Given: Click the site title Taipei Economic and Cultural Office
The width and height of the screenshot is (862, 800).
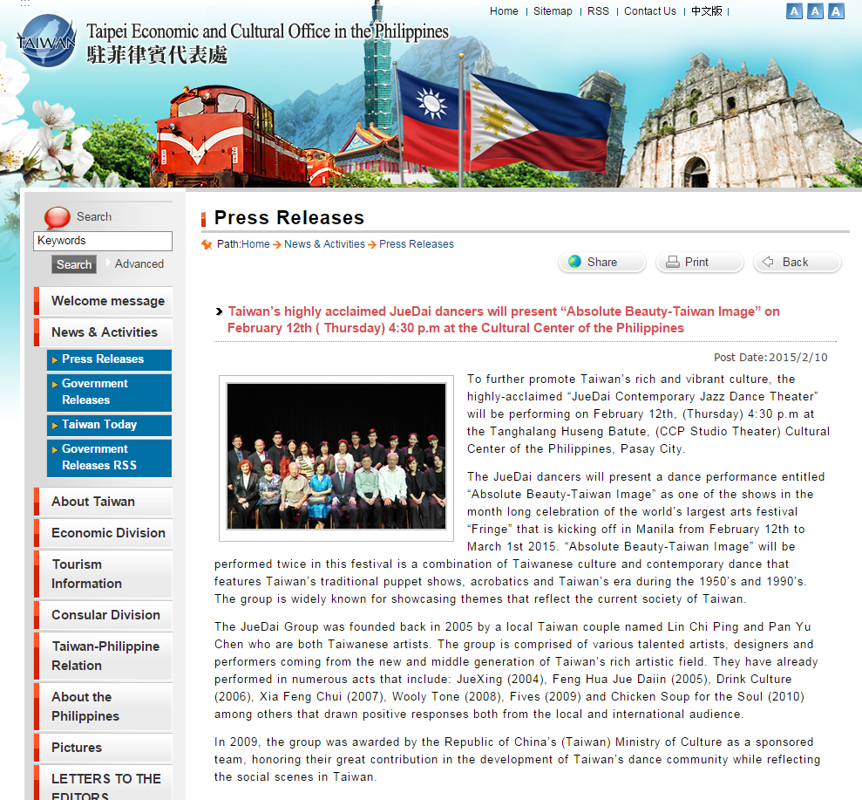Looking at the screenshot, I should pyautogui.click(x=268, y=31).
